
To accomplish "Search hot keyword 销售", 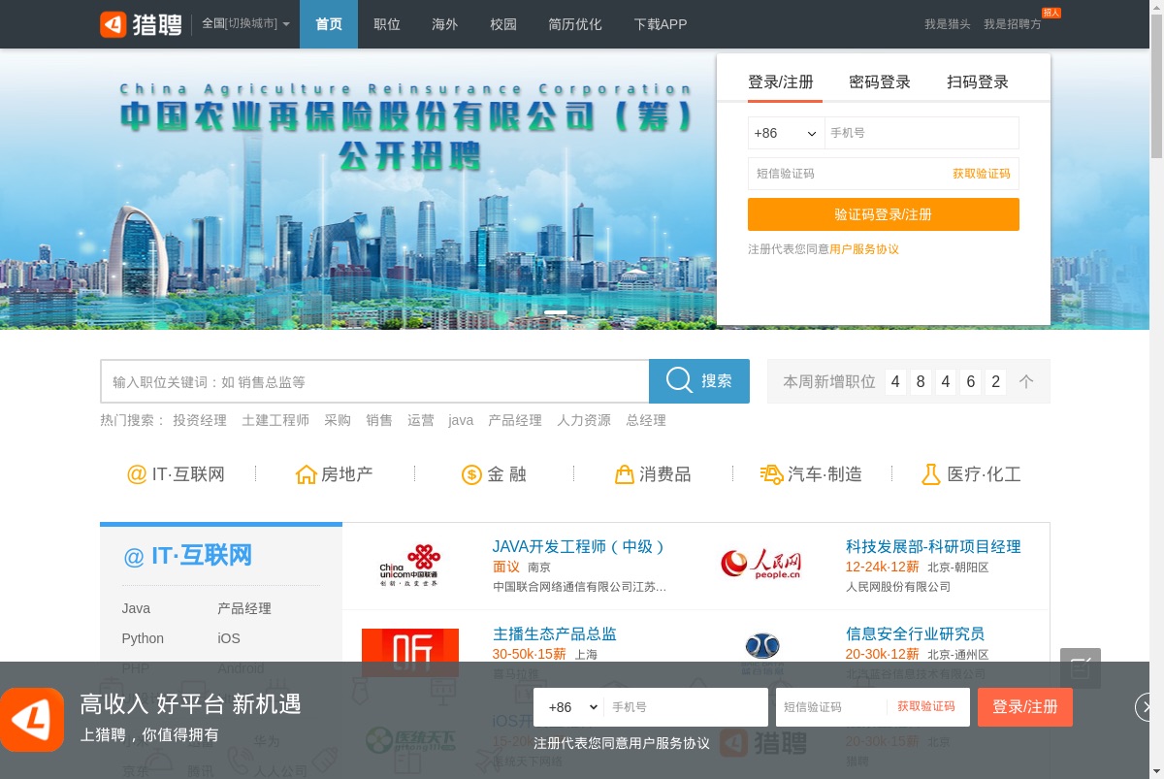I will [379, 420].
